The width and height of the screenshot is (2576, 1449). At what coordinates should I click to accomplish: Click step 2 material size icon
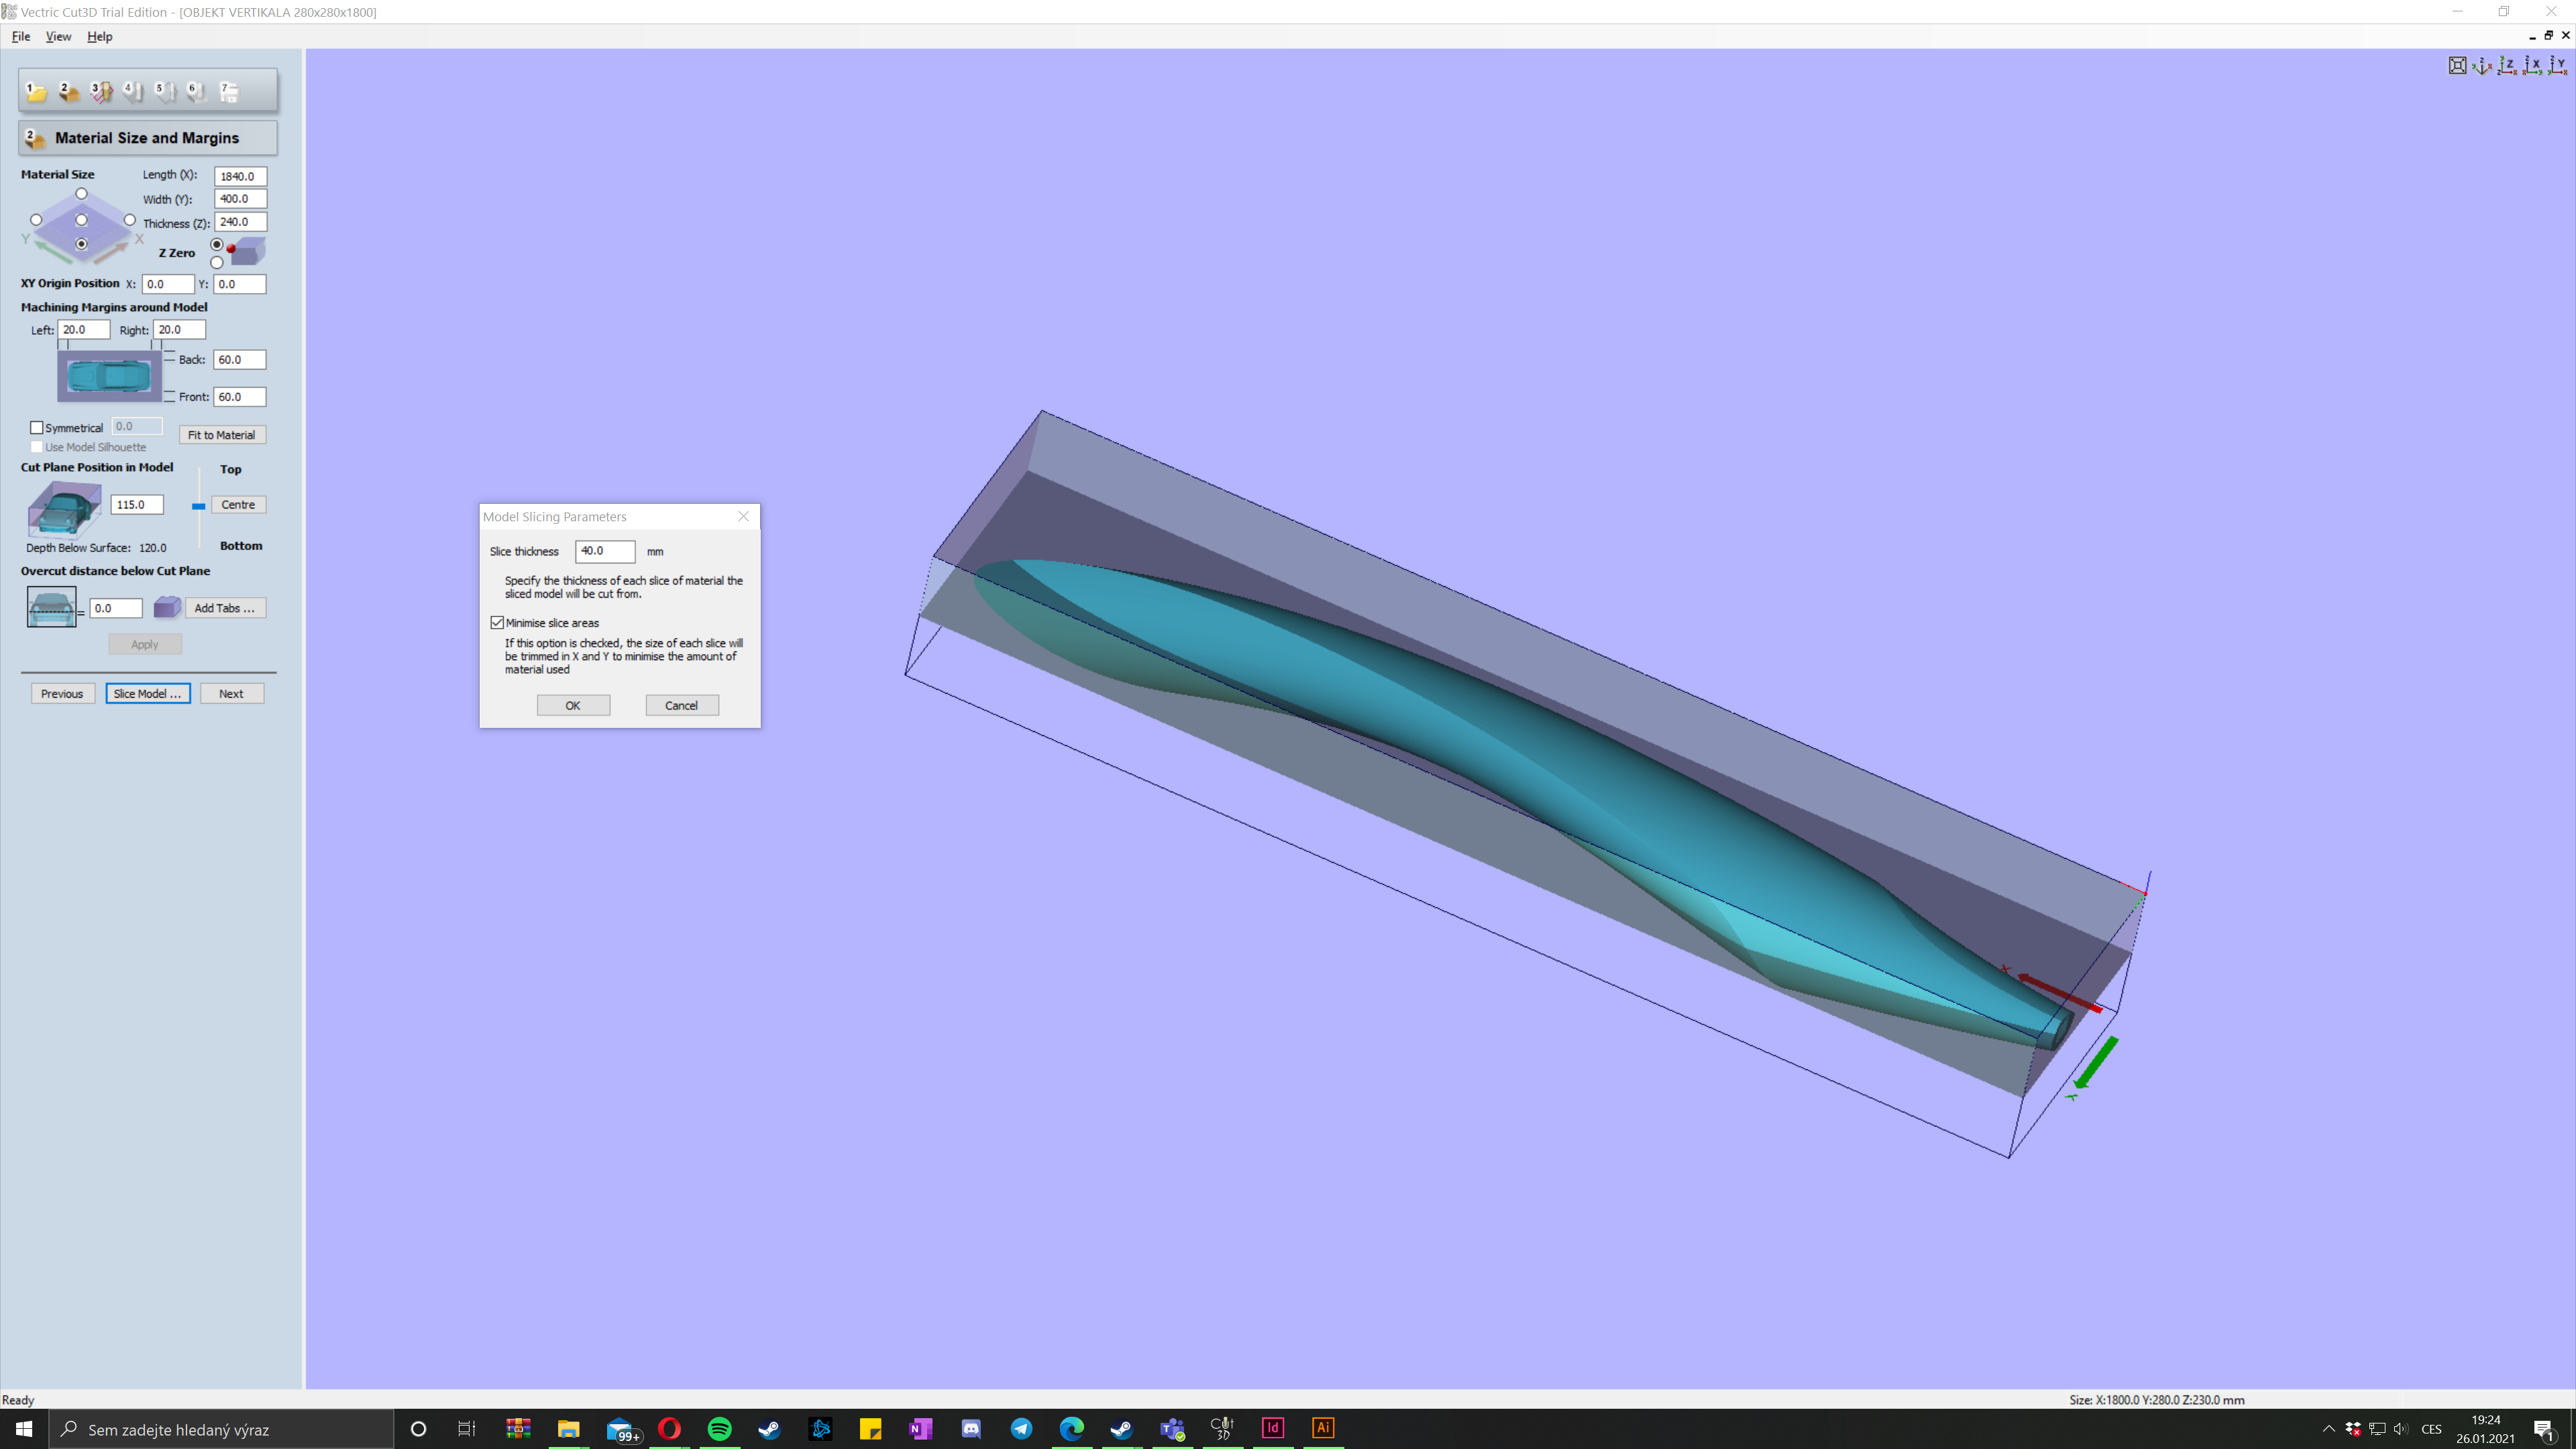click(x=68, y=92)
